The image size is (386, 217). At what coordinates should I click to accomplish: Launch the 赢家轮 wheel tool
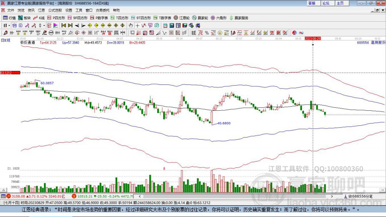point(200,18)
